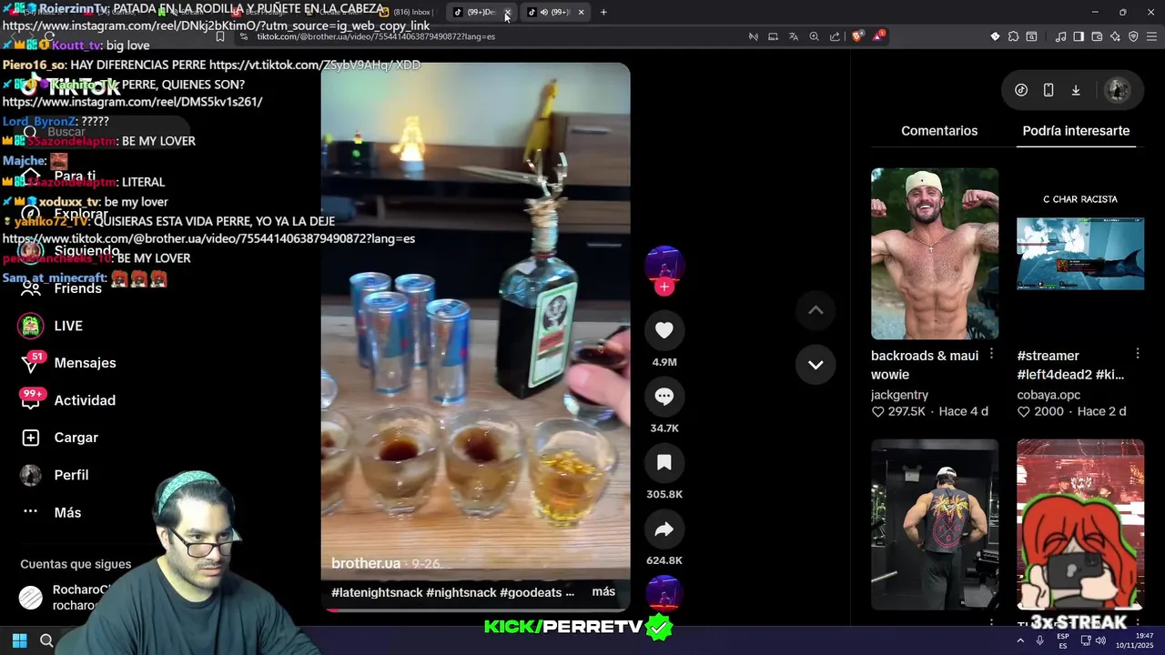Like the video with the heart icon
1165x655 pixels.
click(664, 330)
